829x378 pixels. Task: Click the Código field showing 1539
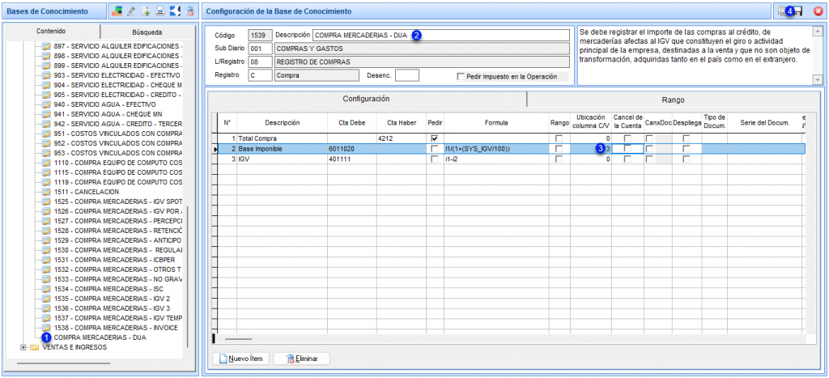[x=260, y=36]
